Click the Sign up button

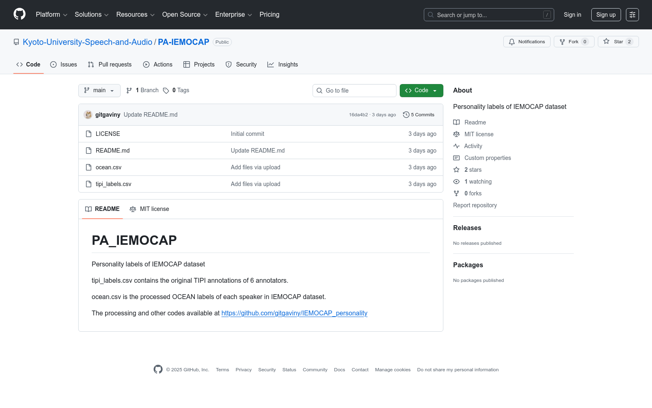coord(606,15)
